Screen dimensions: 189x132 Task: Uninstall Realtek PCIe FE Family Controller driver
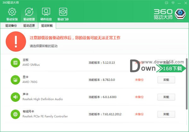pyautogui.click(x=166, y=114)
